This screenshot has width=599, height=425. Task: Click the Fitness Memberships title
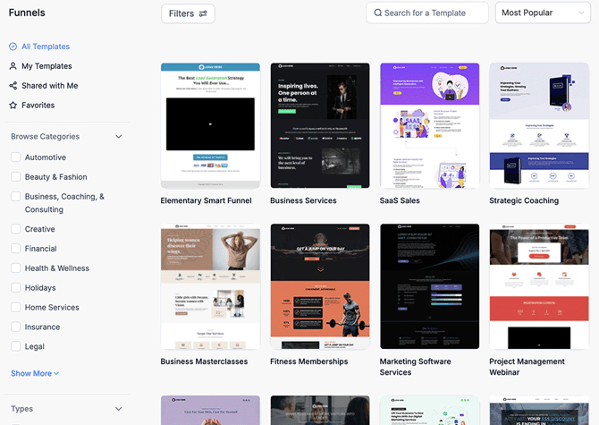point(309,361)
